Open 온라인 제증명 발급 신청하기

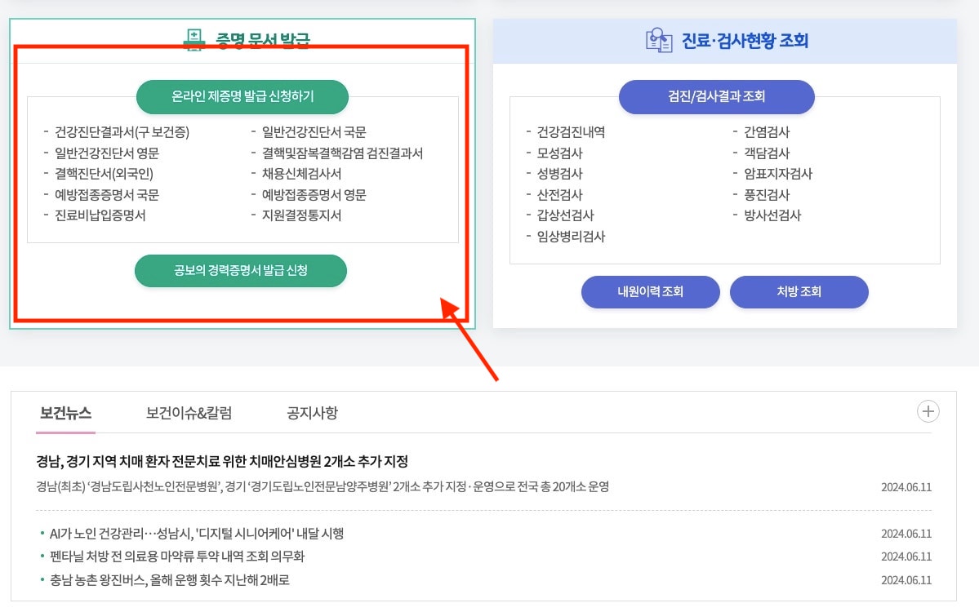tap(242, 96)
